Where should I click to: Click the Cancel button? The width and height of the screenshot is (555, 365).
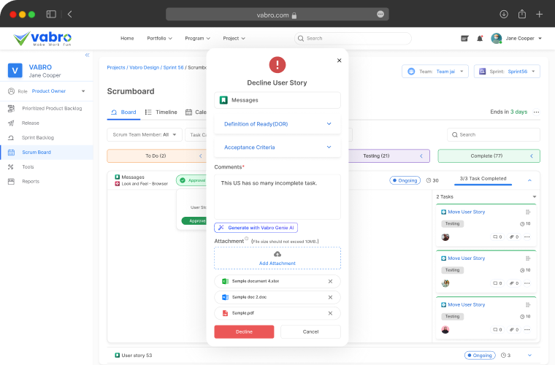(x=310, y=331)
